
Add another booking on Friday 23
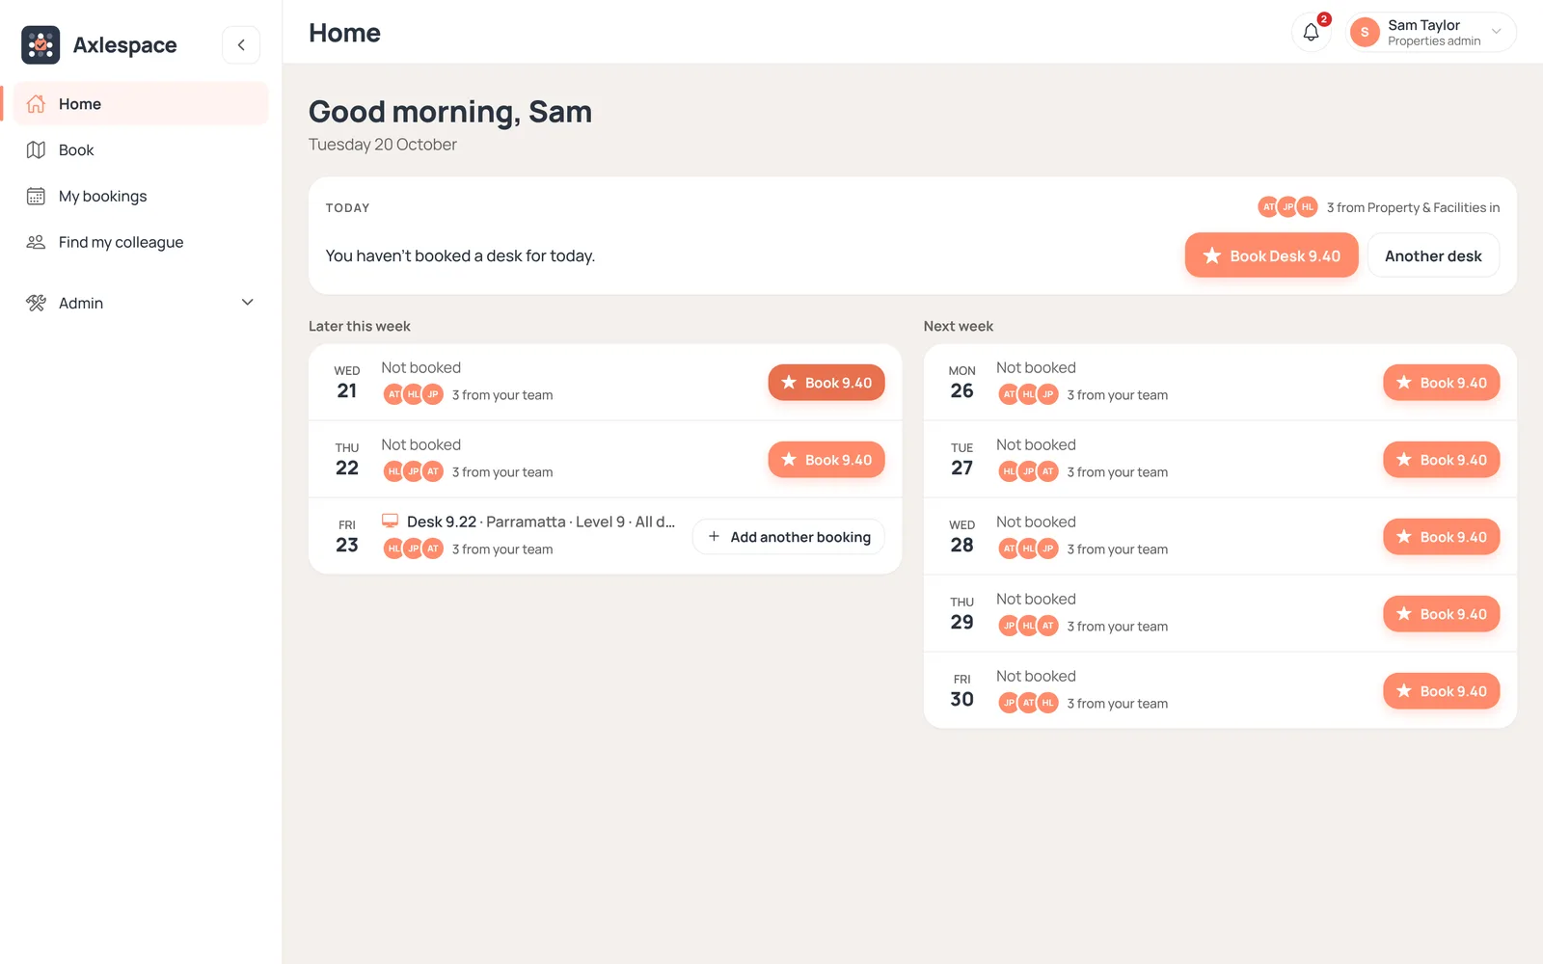(x=789, y=537)
